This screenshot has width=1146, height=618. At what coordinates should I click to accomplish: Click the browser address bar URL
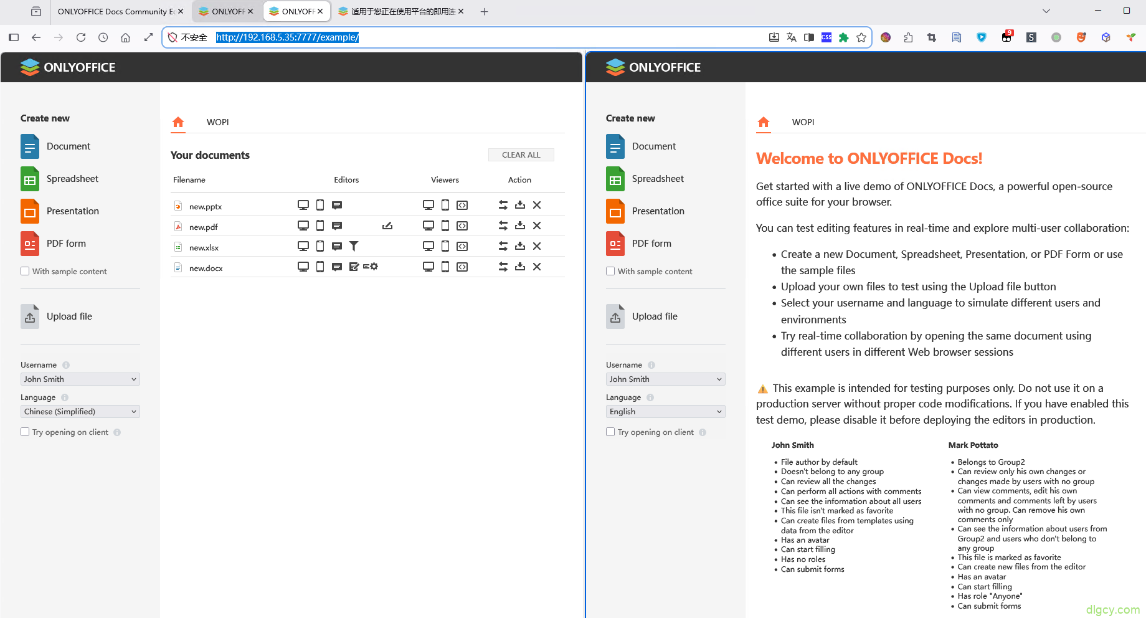point(287,37)
